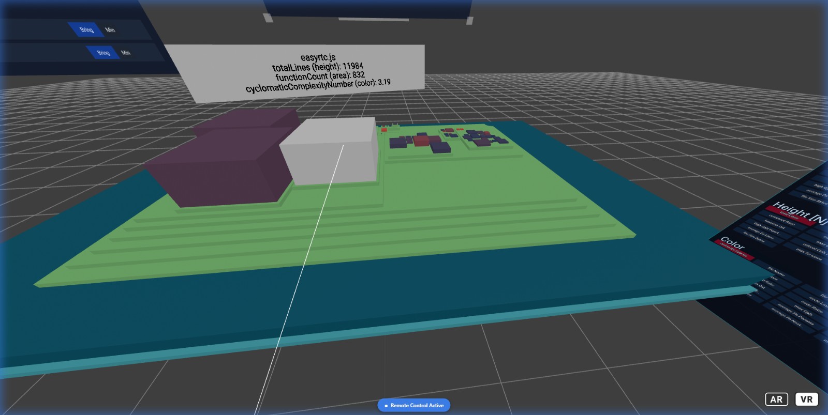Click functionCount (area): 832 text
The image size is (828, 415).
pyautogui.click(x=320, y=76)
